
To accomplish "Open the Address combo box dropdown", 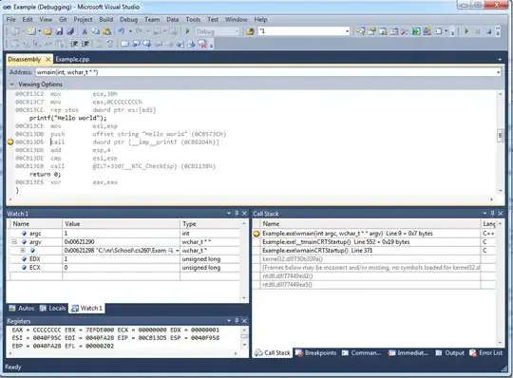I will pos(499,72).
